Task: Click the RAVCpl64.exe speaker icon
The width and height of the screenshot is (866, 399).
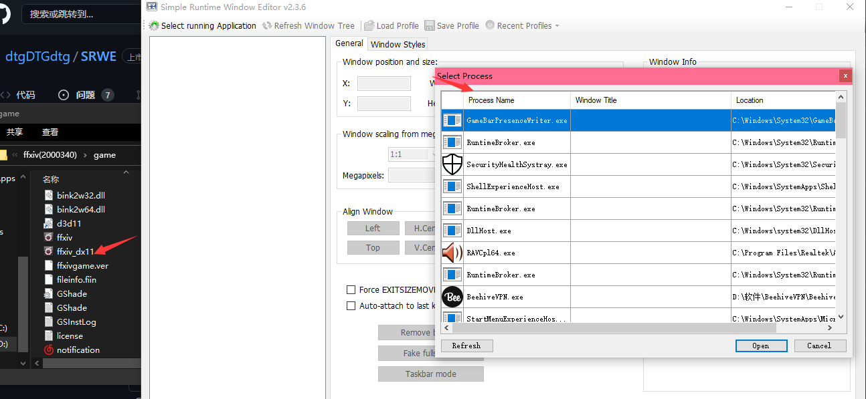Action: [452, 253]
